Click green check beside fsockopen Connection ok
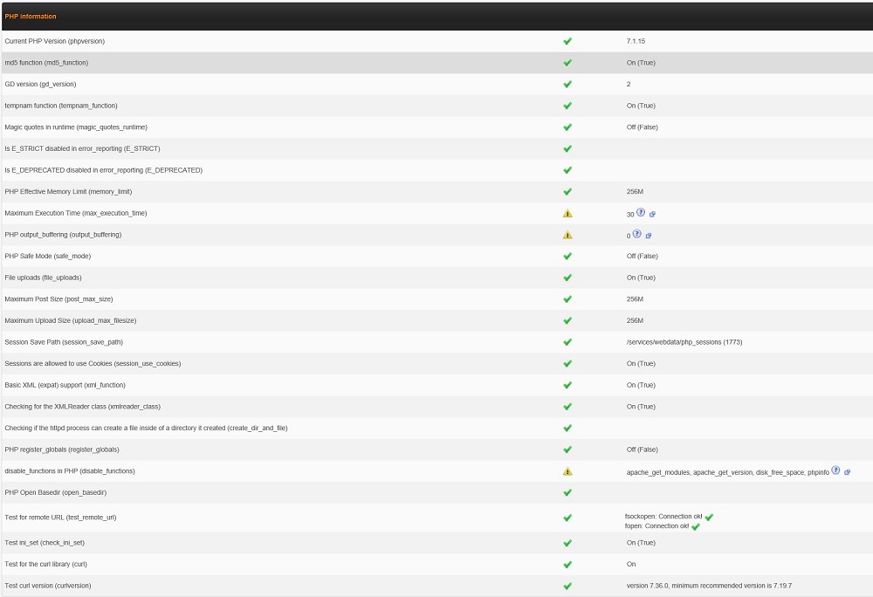 pos(709,517)
